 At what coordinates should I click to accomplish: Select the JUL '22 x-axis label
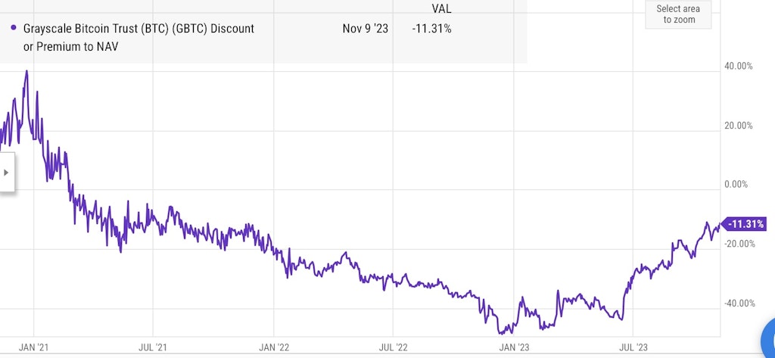394,347
